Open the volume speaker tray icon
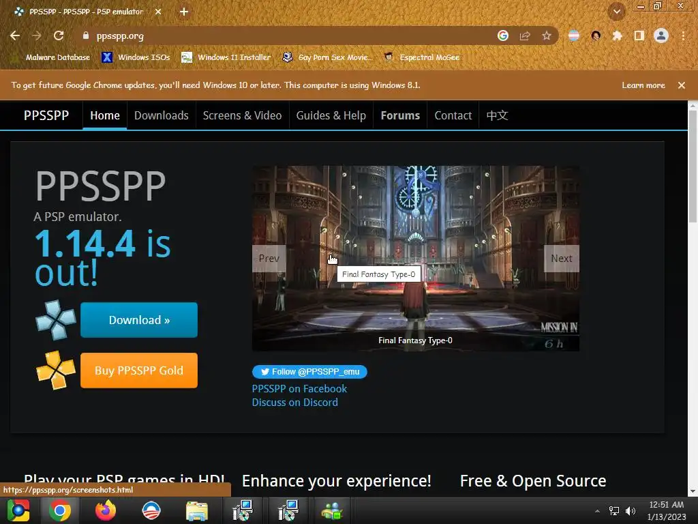Screen dimensions: 698x524 (631, 511)
